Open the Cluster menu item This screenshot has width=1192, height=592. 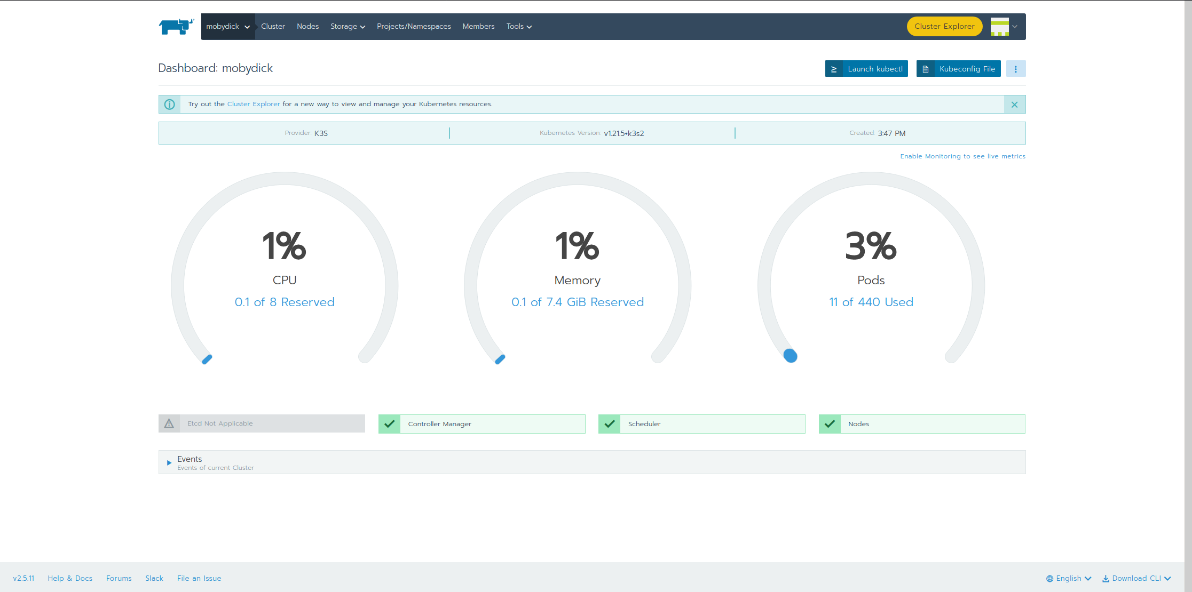point(273,27)
